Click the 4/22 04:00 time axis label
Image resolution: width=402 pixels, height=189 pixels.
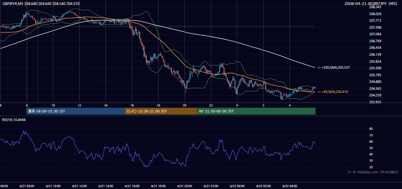click(290, 186)
